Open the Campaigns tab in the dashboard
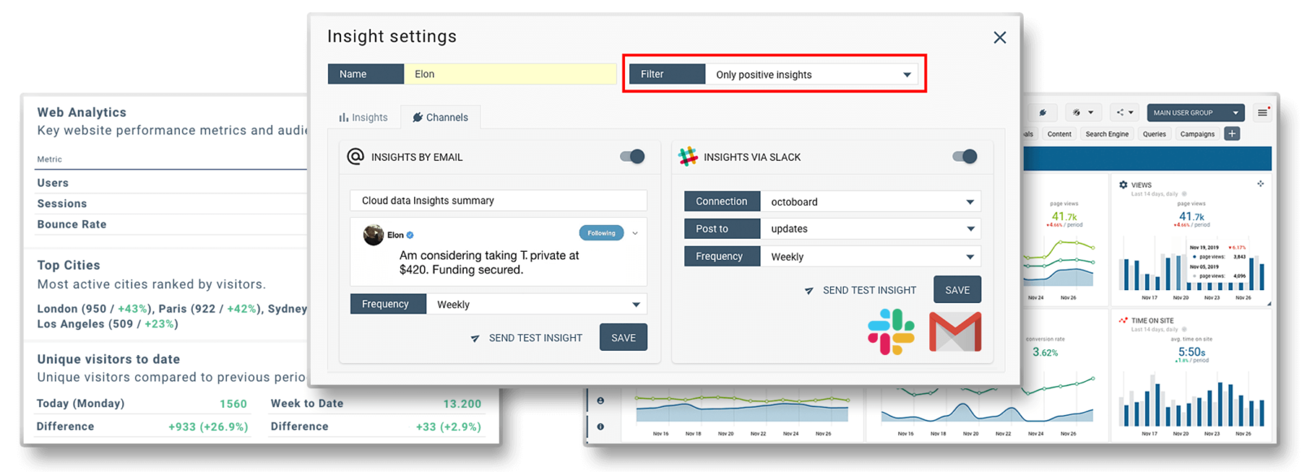 1197,134
